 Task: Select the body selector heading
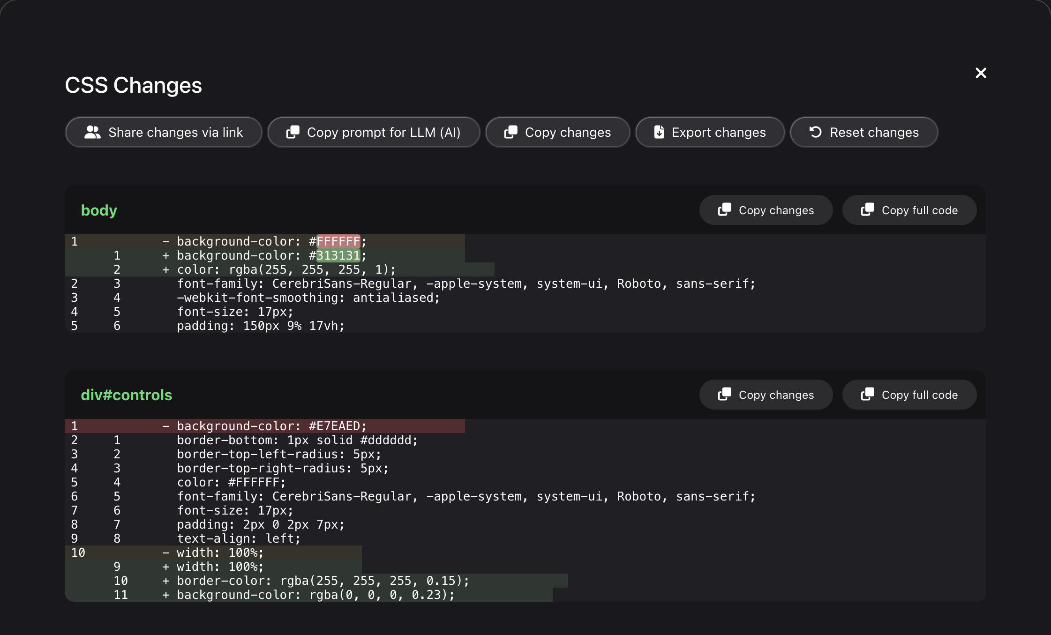tap(99, 210)
